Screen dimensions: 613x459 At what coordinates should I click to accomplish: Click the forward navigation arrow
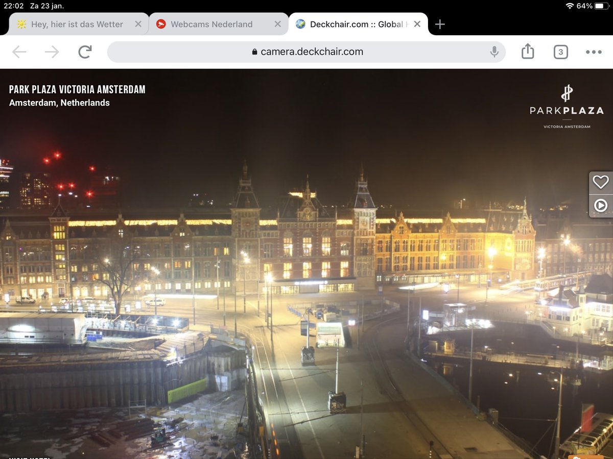(x=50, y=52)
